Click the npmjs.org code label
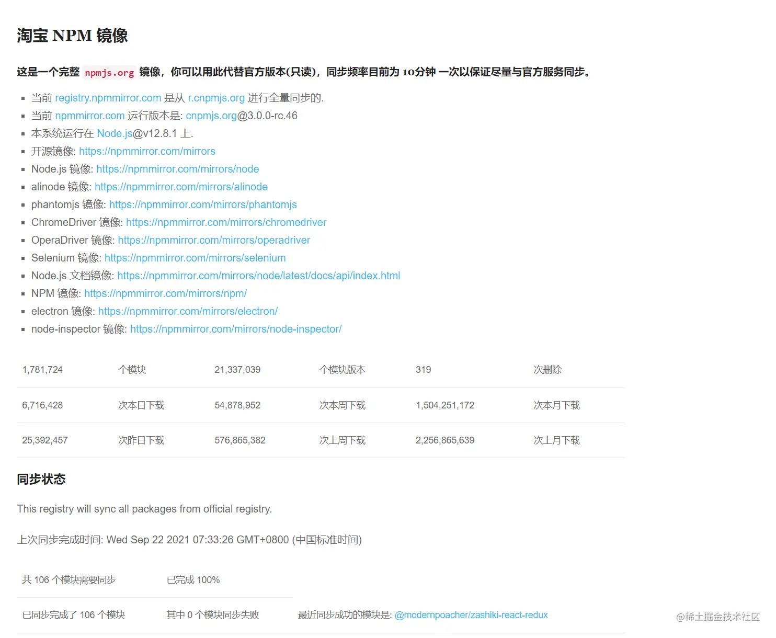This screenshot has width=776, height=638. 109,73
